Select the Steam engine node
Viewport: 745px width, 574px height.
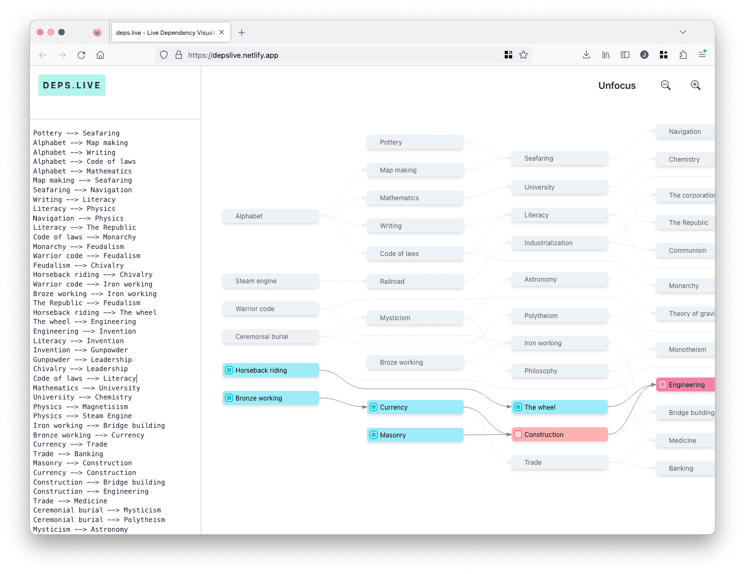pos(271,281)
